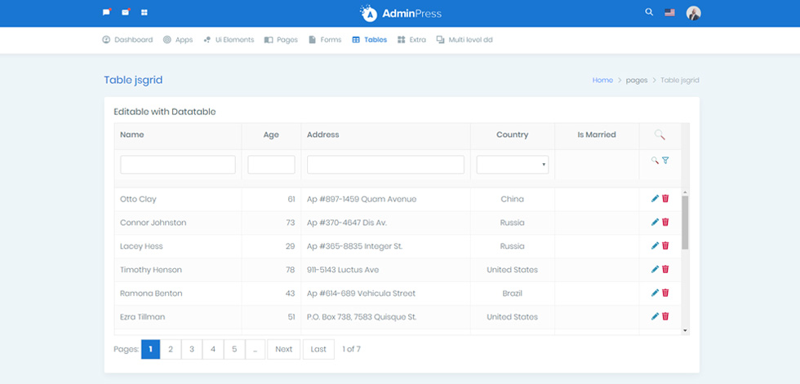Go to page 5
Screen dimensions: 800x384
(235, 350)
